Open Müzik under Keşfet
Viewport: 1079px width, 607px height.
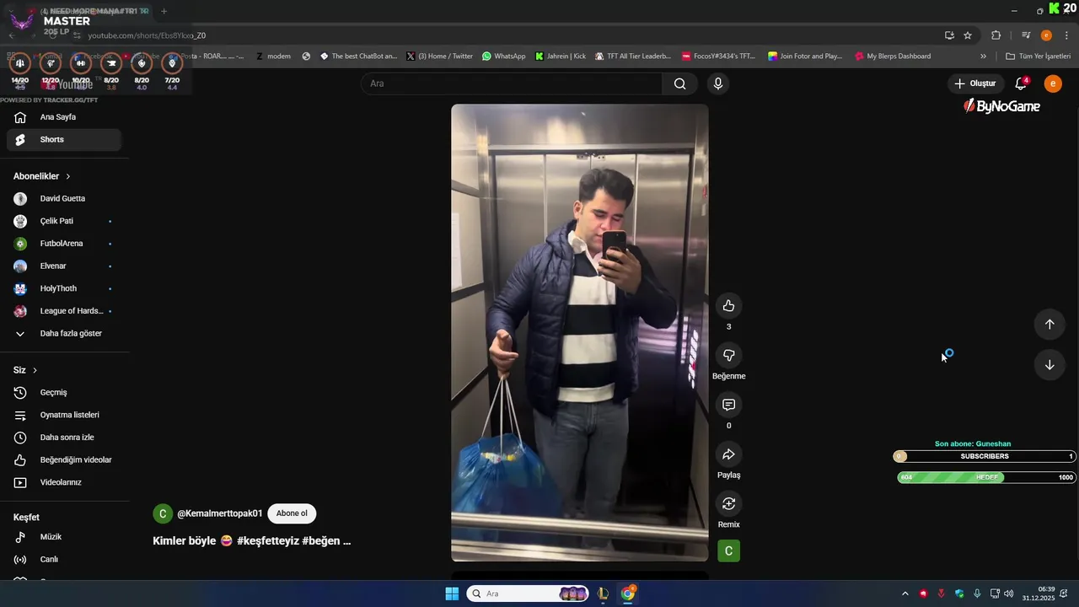pyautogui.click(x=64, y=537)
